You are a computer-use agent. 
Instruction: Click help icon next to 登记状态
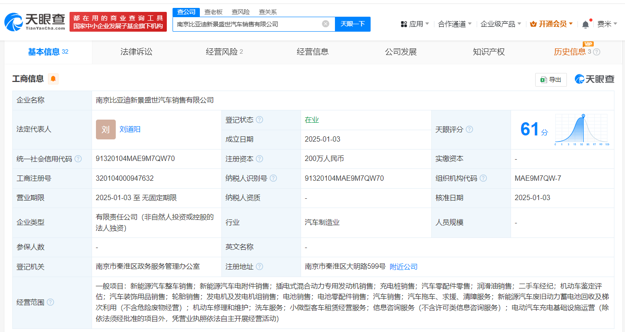(x=260, y=120)
